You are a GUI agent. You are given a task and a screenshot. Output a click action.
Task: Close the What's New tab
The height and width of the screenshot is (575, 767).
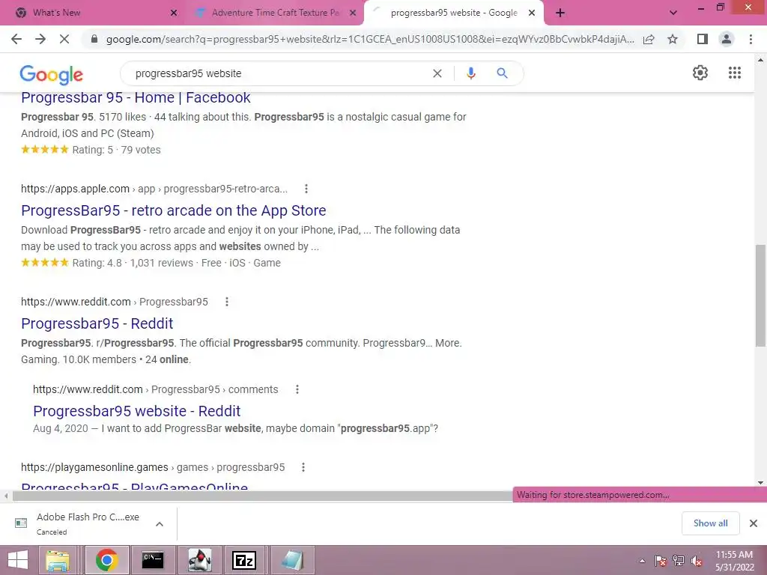[174, 13]
